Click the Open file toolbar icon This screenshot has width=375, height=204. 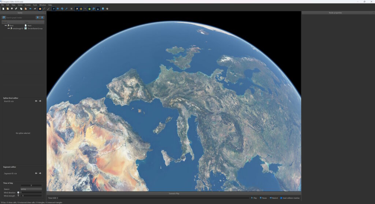point(8,9)
